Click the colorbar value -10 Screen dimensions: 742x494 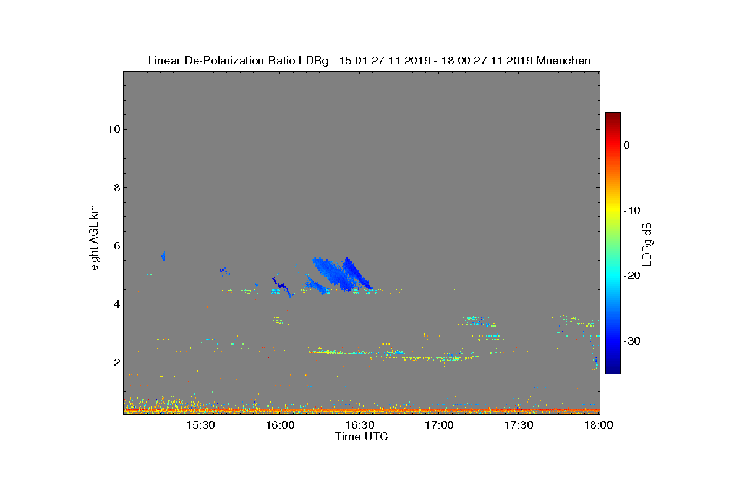[631, 211]
